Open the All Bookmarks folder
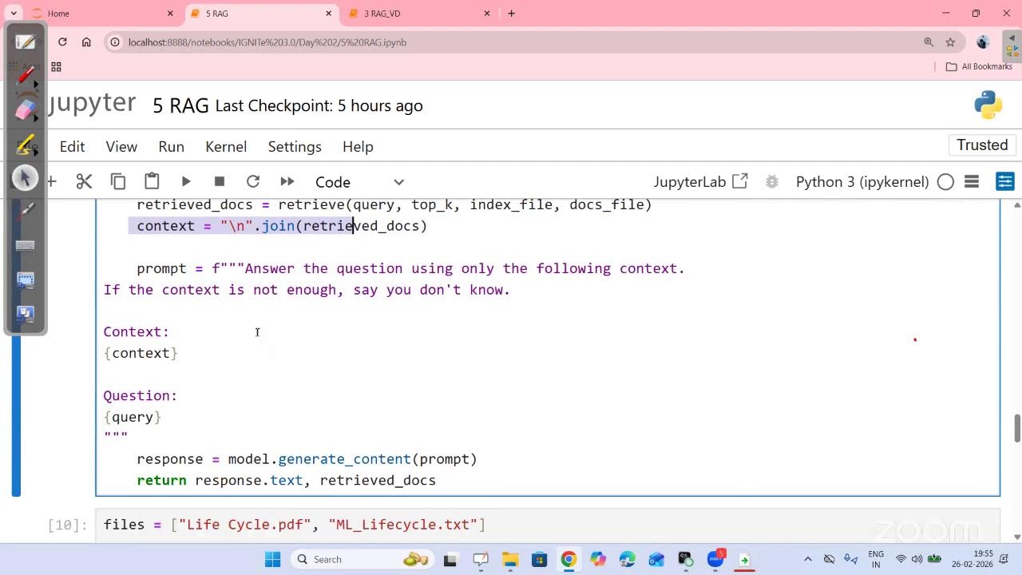This screenshot has width=1022, height=575. point(979,66)
